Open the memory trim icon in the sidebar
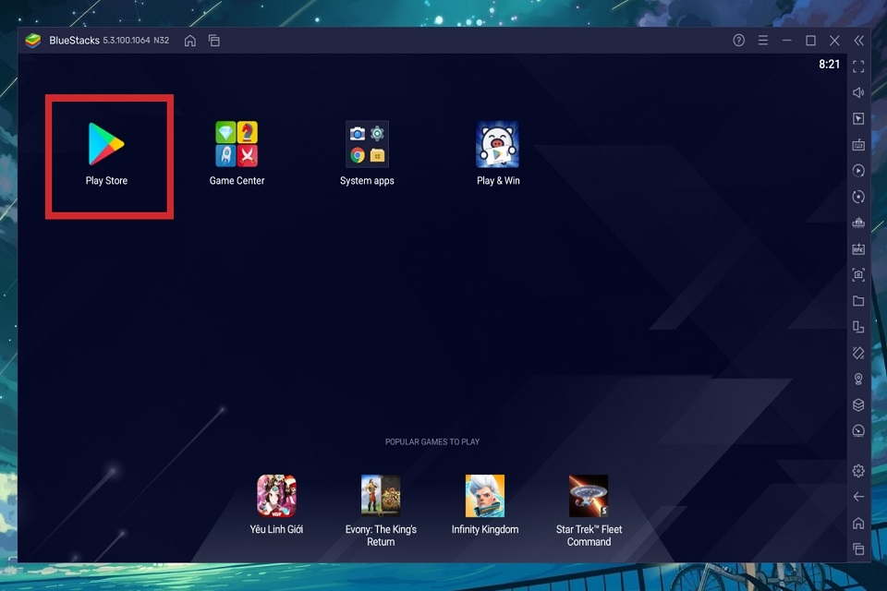Image resolution: width=887 pixels, height=591 pixels. tap(858, 223)
